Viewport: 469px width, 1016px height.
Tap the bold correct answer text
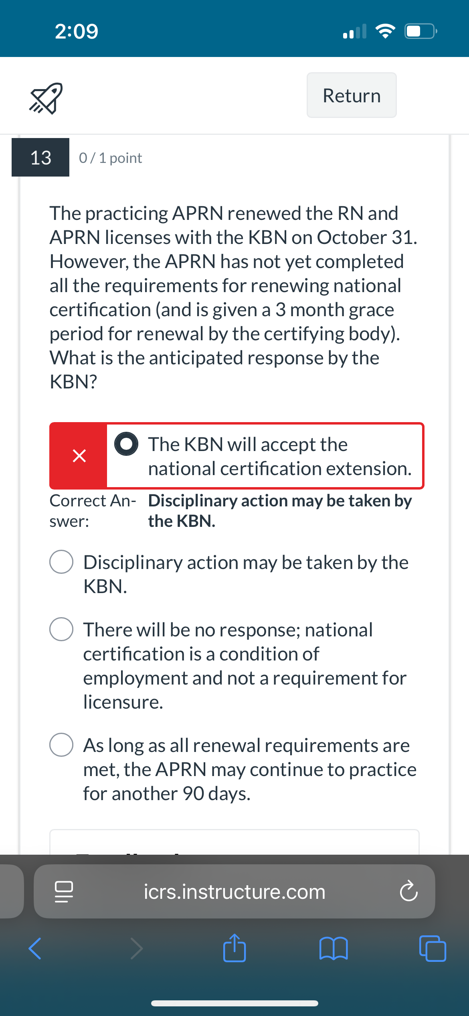pos(280,510)
